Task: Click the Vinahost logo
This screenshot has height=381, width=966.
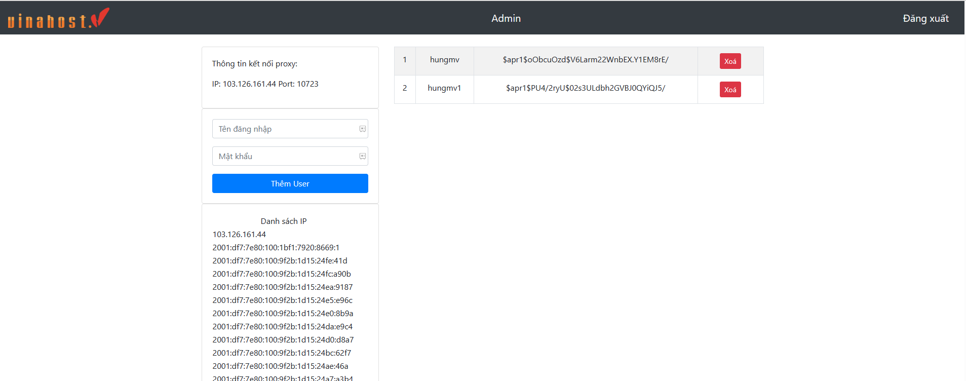Action: (x=58, y=18)
